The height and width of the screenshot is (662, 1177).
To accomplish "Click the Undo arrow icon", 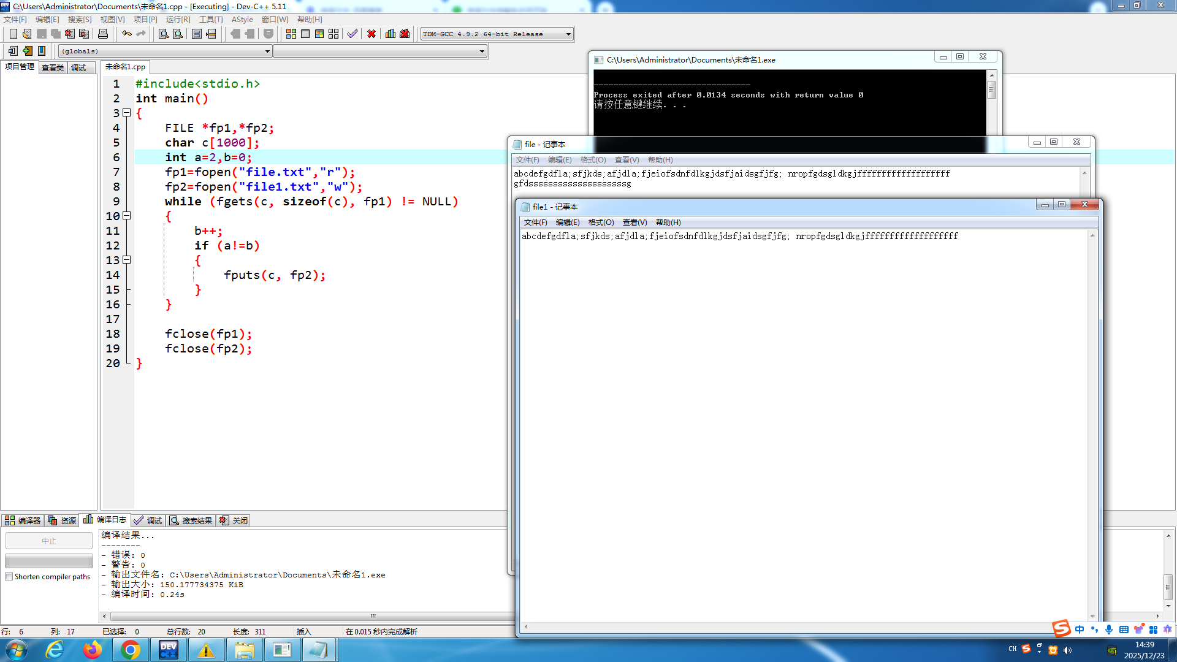I will pyautogui.click(x=126, y=34).
